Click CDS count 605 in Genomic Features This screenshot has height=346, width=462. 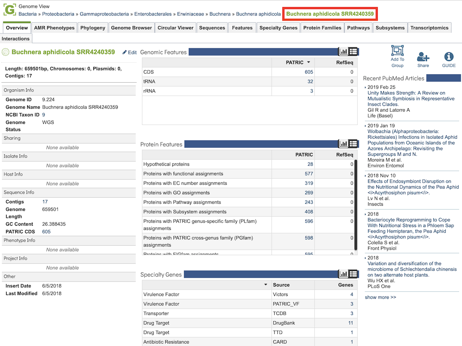click(x=309, y=72)
